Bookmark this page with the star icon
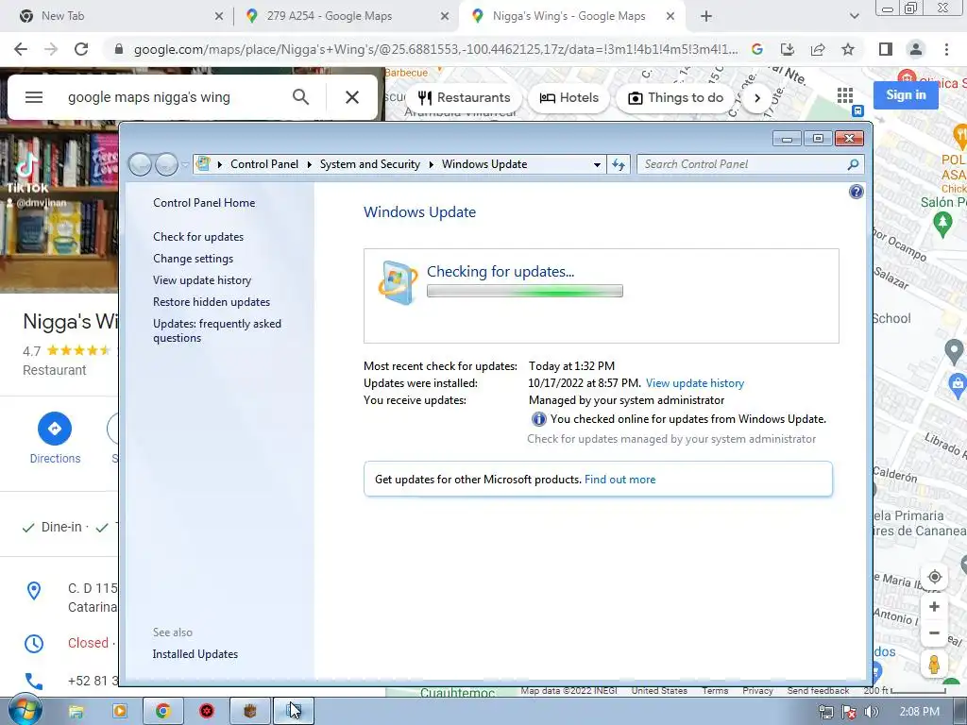Viewport: 967px width, 725px height. [848, 49]
